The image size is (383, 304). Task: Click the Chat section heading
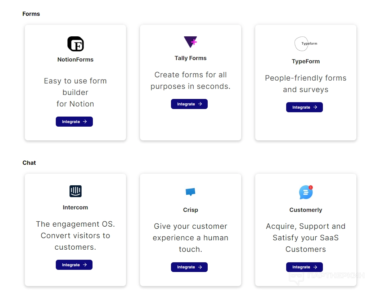pyautogui.click(x=29, y=163)
